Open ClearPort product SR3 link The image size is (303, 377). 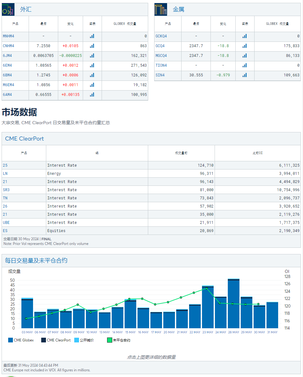click(x=6, y=190)
